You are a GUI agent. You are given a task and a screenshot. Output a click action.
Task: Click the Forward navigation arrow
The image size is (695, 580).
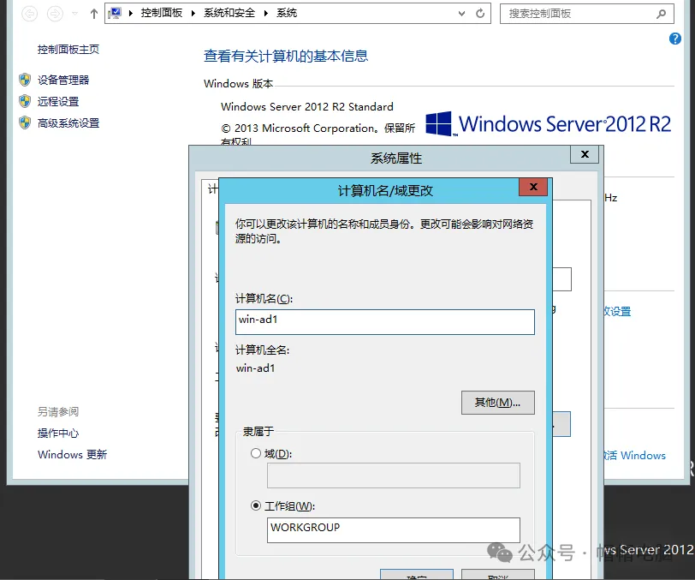click(x=56, y=14)
